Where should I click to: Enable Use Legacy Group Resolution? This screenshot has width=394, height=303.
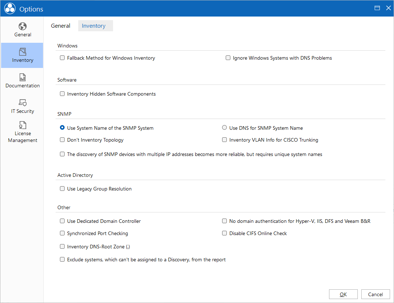[62, 188]
